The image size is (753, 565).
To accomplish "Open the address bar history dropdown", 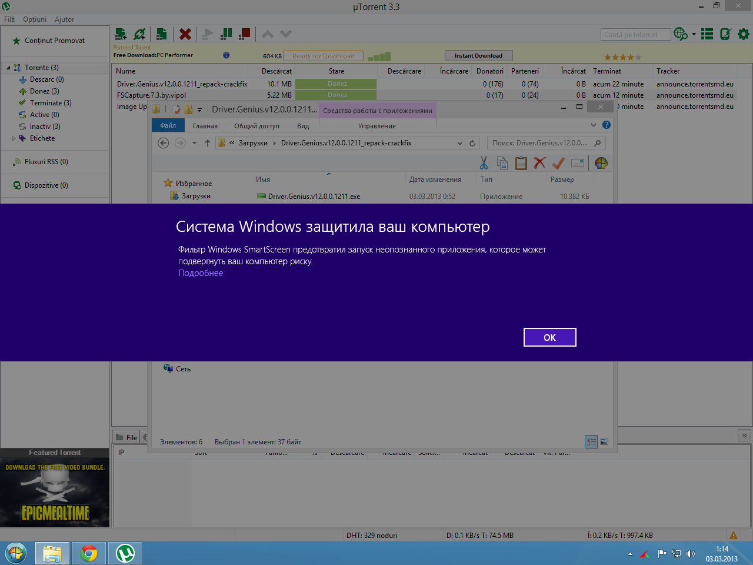I will coord(459,143).
